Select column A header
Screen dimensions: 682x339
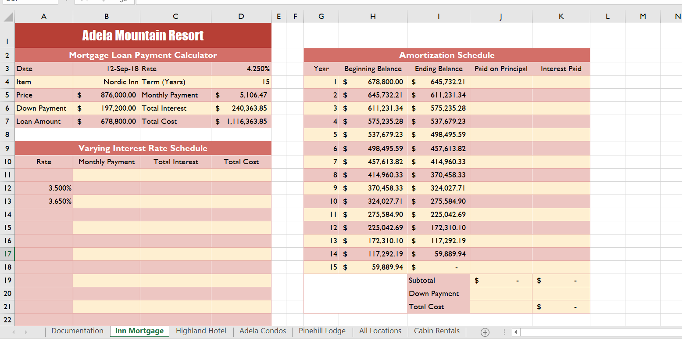tap(44, 17)
